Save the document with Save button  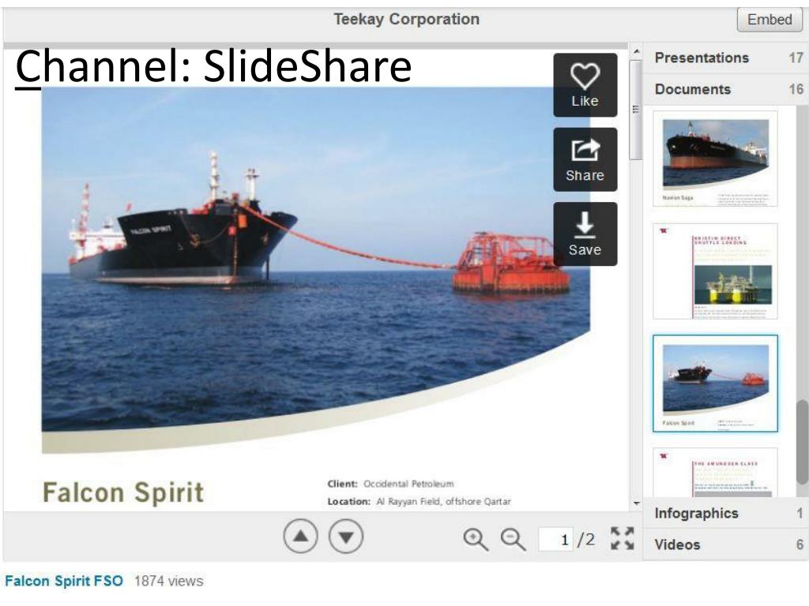pos(585,234)
